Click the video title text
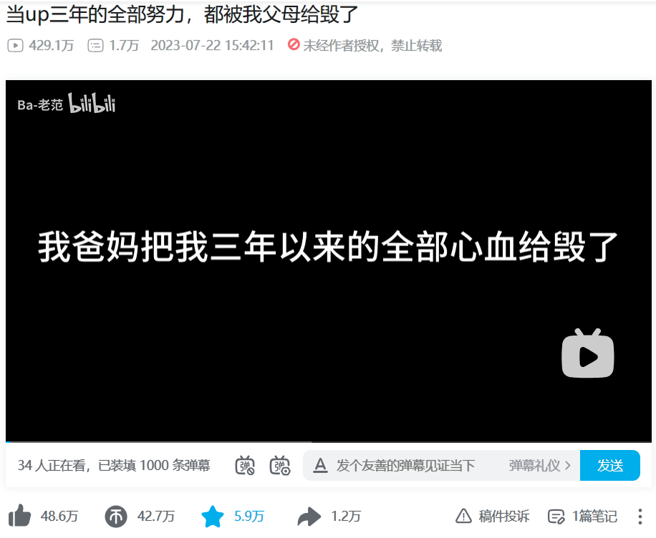Image resolution: width=656 pixels, height=538 pixels. [x=183, y=14]
